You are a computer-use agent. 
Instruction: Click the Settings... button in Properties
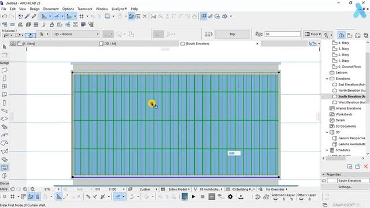tap(345, 187)
